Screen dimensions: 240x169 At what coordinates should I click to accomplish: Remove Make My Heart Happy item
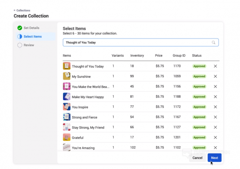pos(215,97)
